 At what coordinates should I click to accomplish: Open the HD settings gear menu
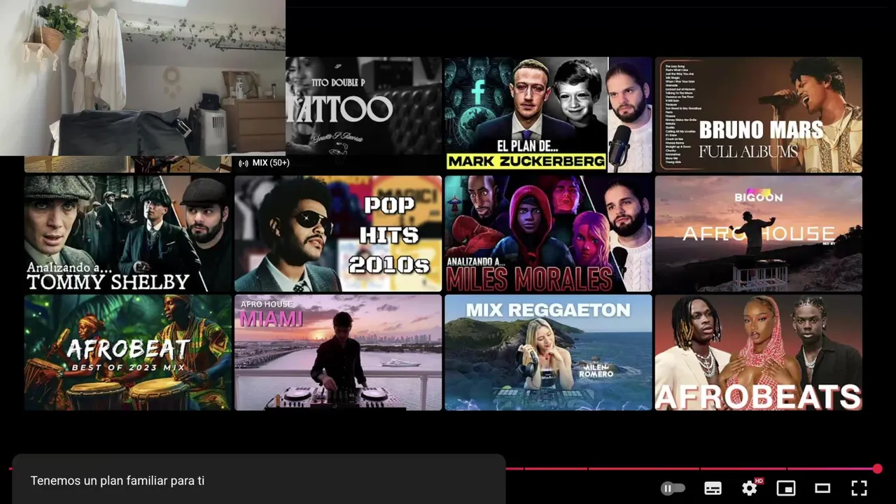pyautogui.click(x=750, y=488)
